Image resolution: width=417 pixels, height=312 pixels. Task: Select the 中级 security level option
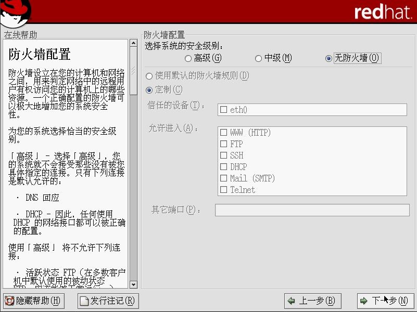259,58
